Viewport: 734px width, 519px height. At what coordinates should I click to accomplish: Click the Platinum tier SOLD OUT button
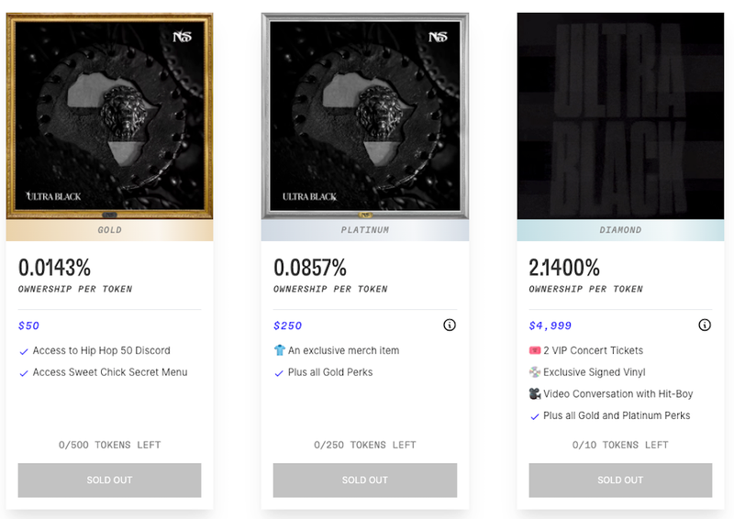[365, 480]
